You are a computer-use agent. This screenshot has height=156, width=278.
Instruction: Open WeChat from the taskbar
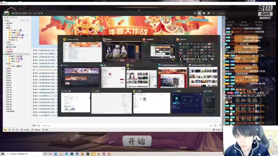[93, 154]
